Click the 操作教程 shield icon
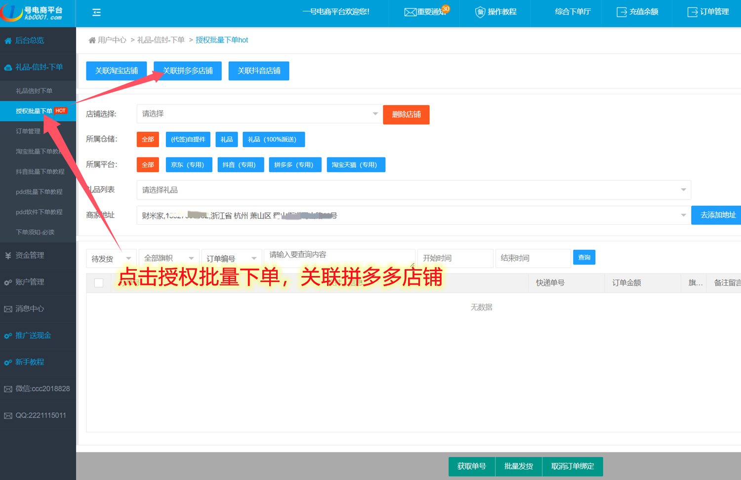This screenshot has height=480, width=741. (480, 12)
